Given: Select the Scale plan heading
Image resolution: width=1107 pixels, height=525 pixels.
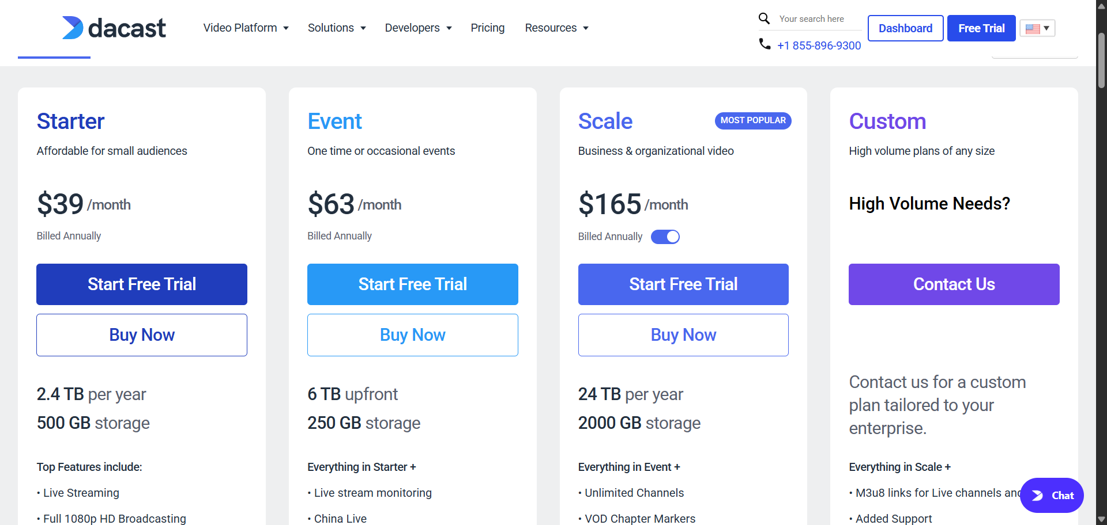Looking at the screenshot, I should pos(605,121).
